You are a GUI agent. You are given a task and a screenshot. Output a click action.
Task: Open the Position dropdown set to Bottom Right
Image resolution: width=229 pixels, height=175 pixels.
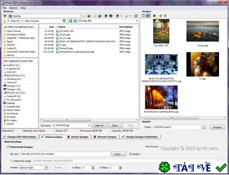[x=46, y=168]
